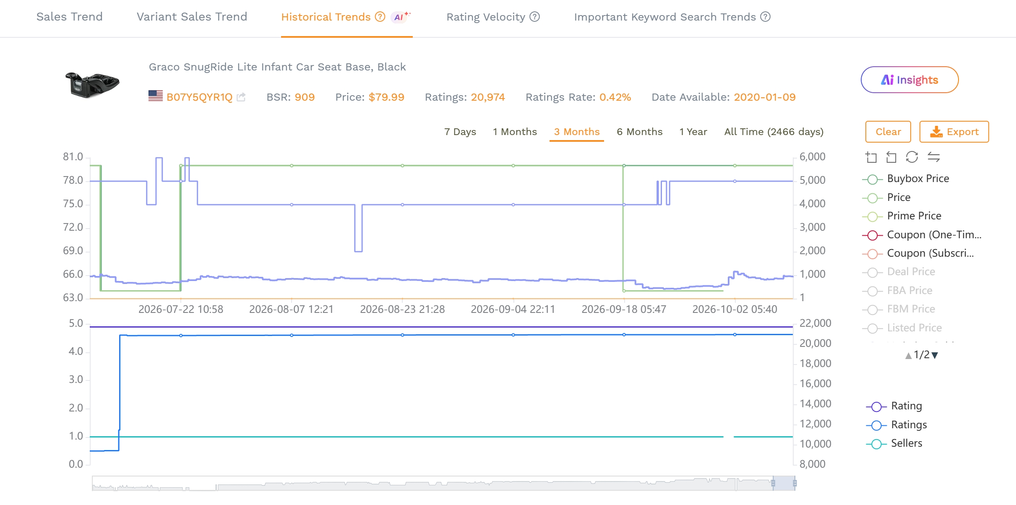The height and width of the screenshot is (505, 1016).
Task: Toggle Buybox Price legend series
Action: pos(906,179)
